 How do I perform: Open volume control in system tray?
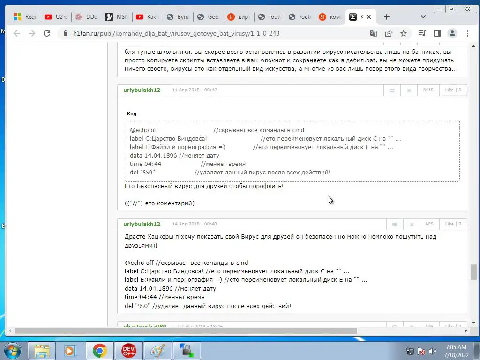(433, 351)
